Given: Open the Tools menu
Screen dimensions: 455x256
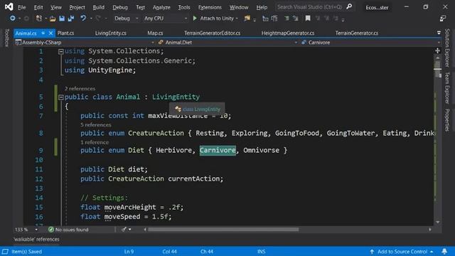Looking at the screenshot, I should point(184,7).
